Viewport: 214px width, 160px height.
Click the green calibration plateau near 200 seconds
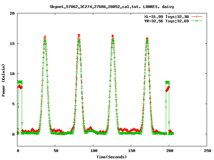click(168, 82)
